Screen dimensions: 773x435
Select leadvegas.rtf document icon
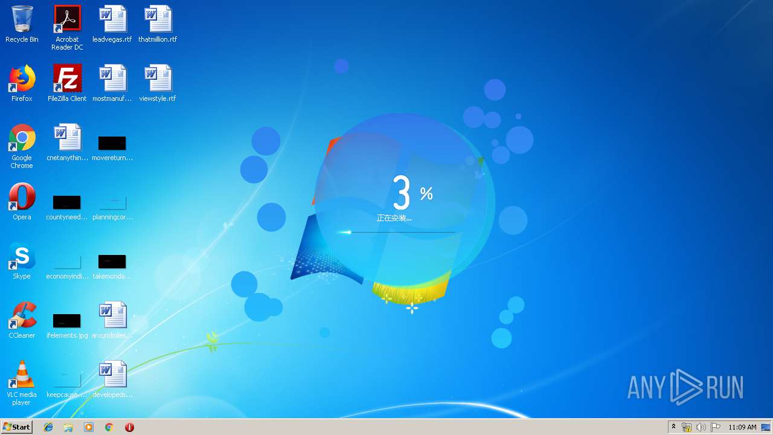tap(112, 24)
